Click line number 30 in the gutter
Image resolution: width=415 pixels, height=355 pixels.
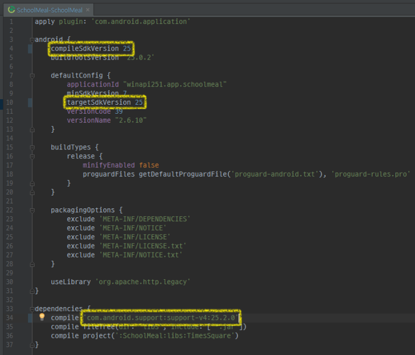click(x=10, y=281)
